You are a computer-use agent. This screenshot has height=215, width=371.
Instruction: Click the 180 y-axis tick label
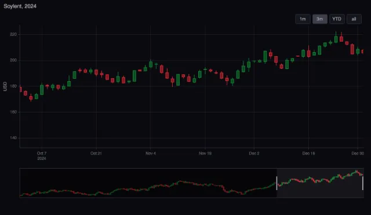pyautogui.click(x=13, y=86)
